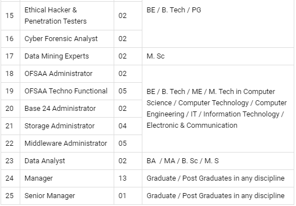Select the OFSAA Administrator row text

coord(59,74)
